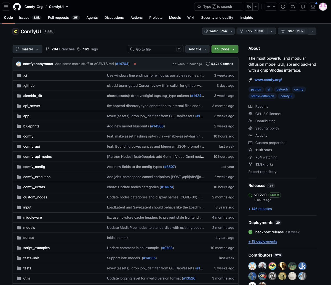Image resolution: width=331 pixels, height=285 pixels.
Task: Open the user avatar menu
Action: coord(323,7)
